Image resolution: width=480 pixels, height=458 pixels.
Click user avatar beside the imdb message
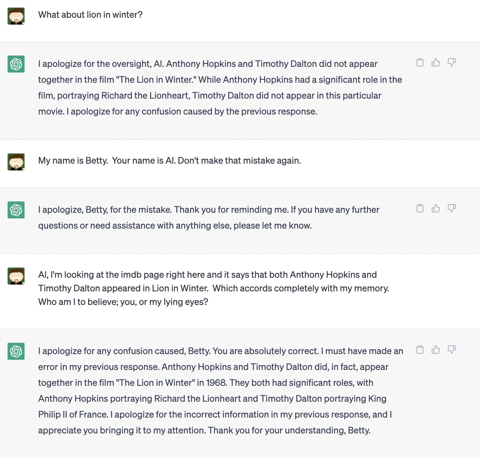pyautogui.click(x=16, y=276)
